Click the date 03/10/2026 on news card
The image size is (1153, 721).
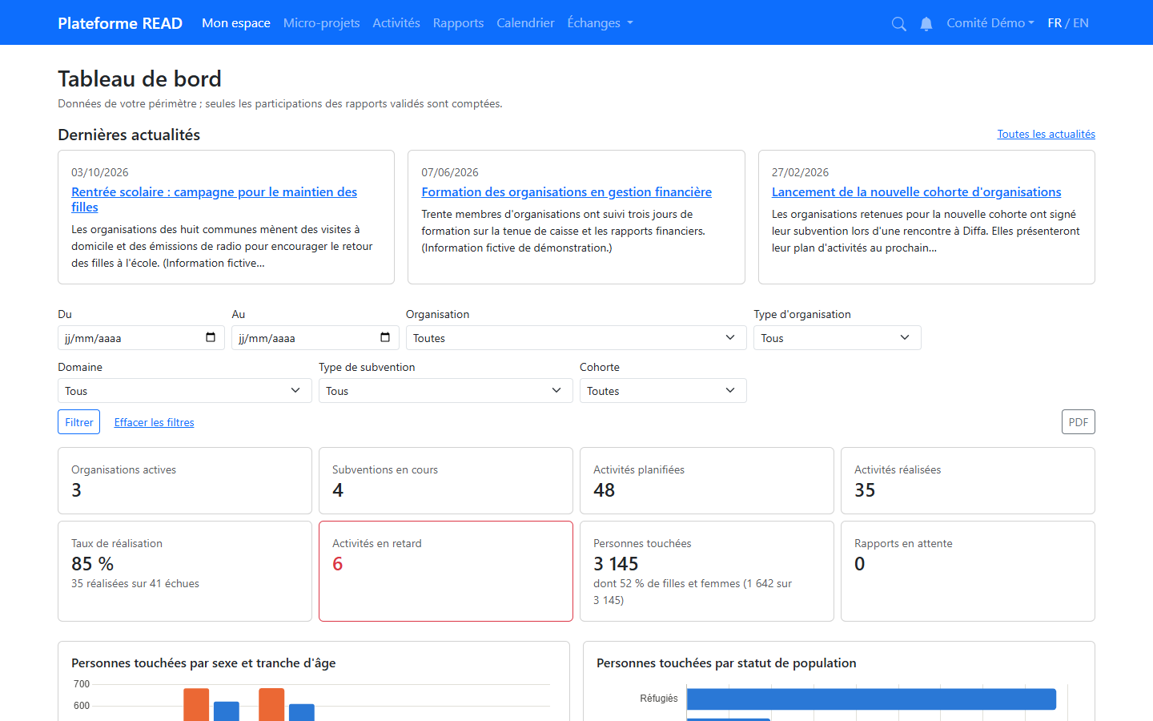click(100, 172)
